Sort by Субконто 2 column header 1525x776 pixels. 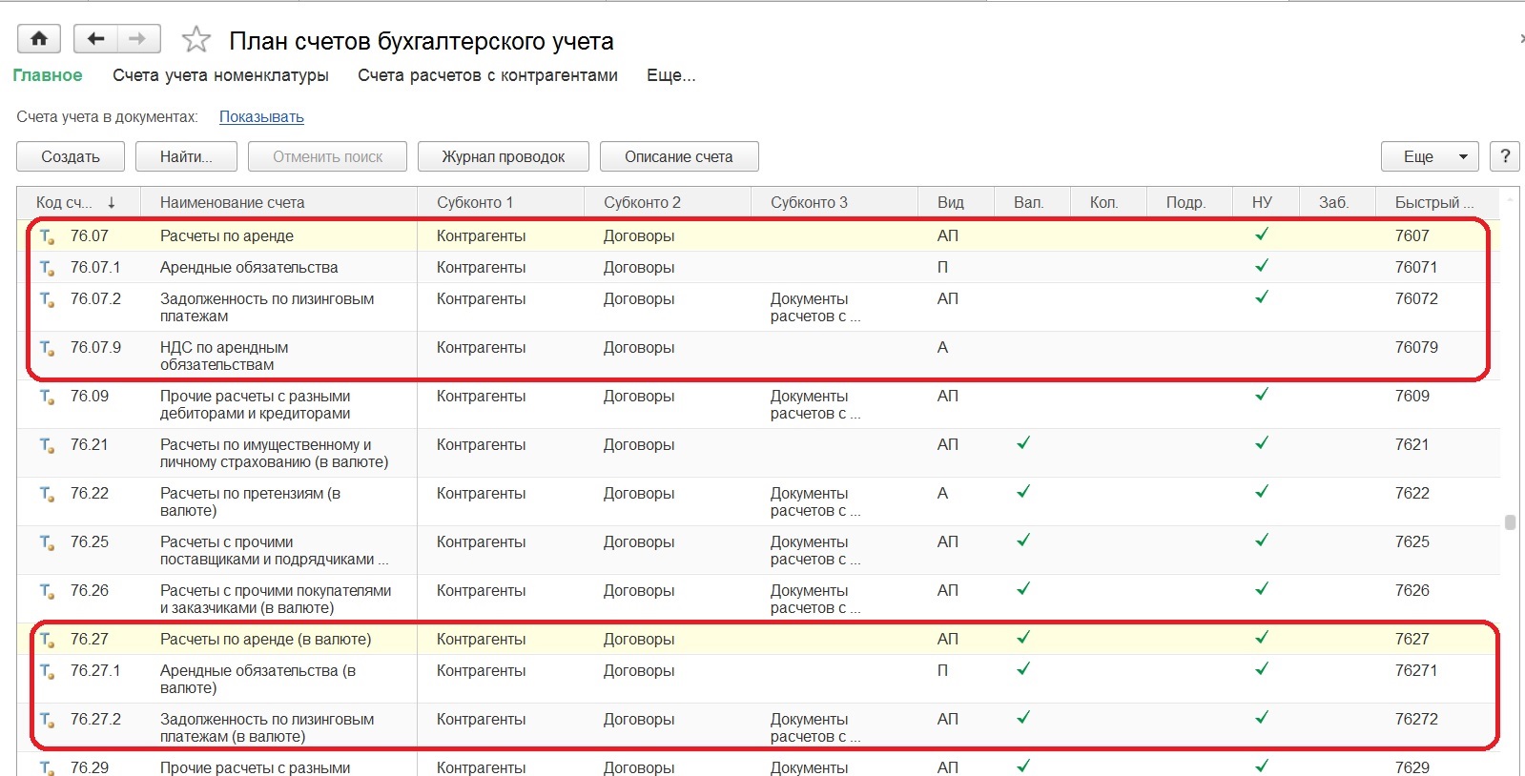pyautogui.click(x=668, y=202)
